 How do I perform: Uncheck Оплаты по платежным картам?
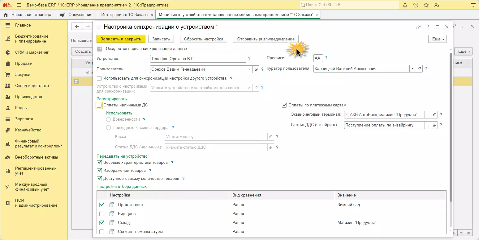pyautogui.click(x=284, y=105)
